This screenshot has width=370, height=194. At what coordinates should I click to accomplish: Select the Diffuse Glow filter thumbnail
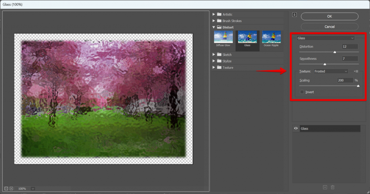223,38
